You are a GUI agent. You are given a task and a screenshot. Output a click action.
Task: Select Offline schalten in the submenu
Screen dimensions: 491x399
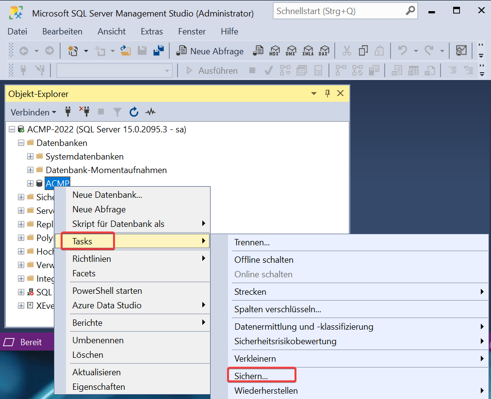(x=263, y=260)
